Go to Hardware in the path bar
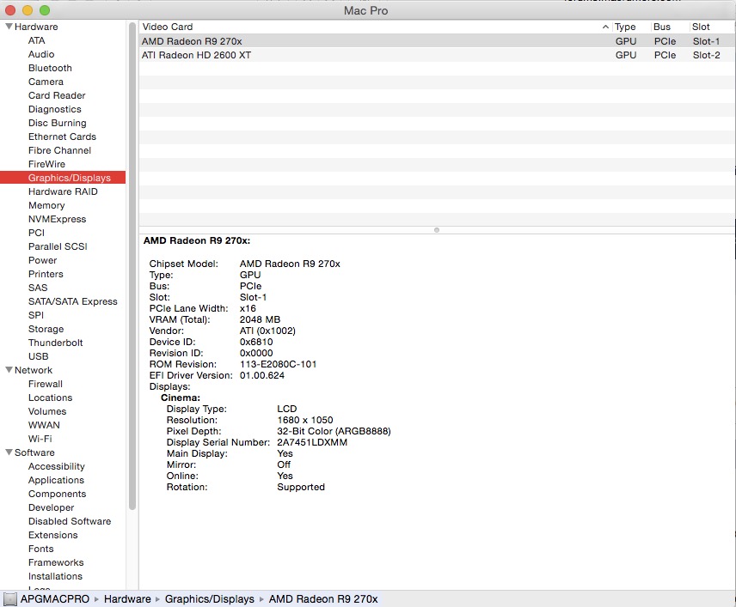The width and height of the screenshot is (736, 607). point(127,599)
